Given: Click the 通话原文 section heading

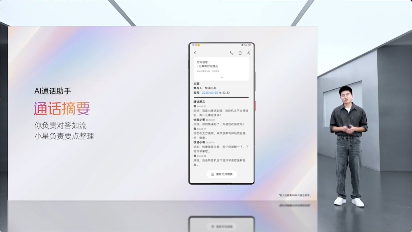Looking at the screenshot, I should pyautogui.click(x=199, y=102).
